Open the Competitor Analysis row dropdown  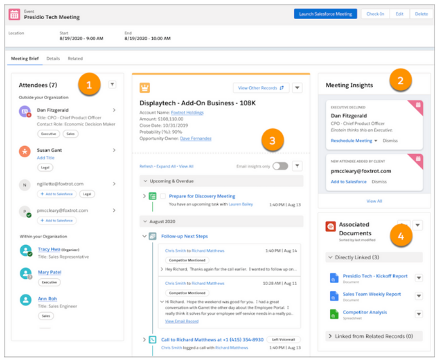tap(419, 314)
